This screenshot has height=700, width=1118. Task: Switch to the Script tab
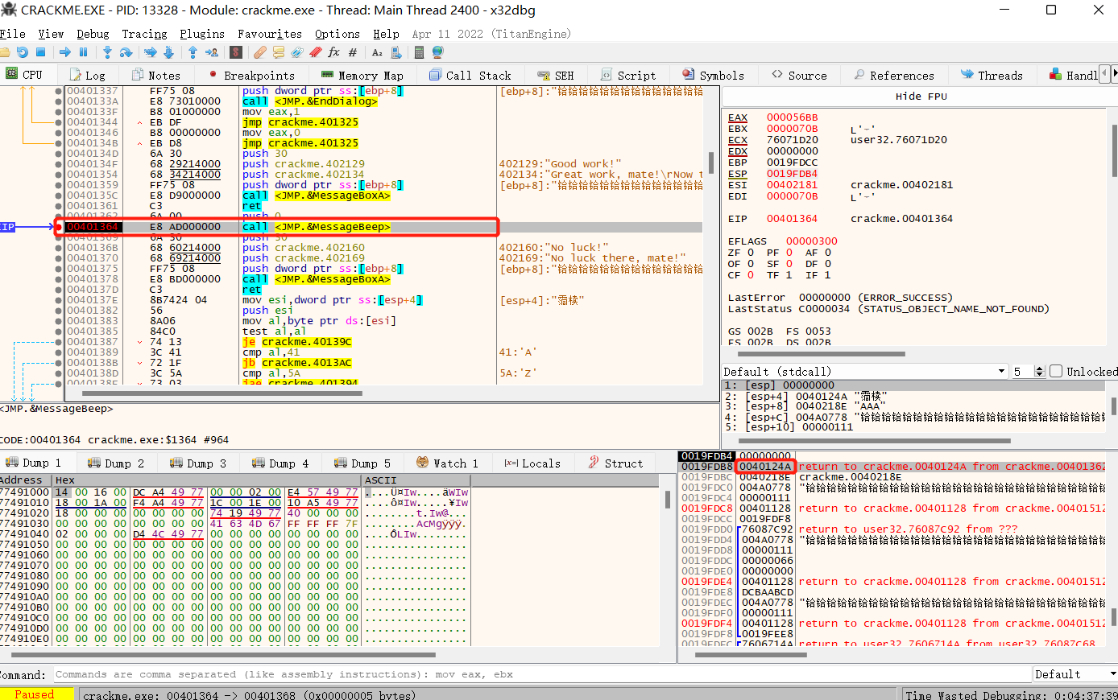pyautogui.click(x=628, y=75)
